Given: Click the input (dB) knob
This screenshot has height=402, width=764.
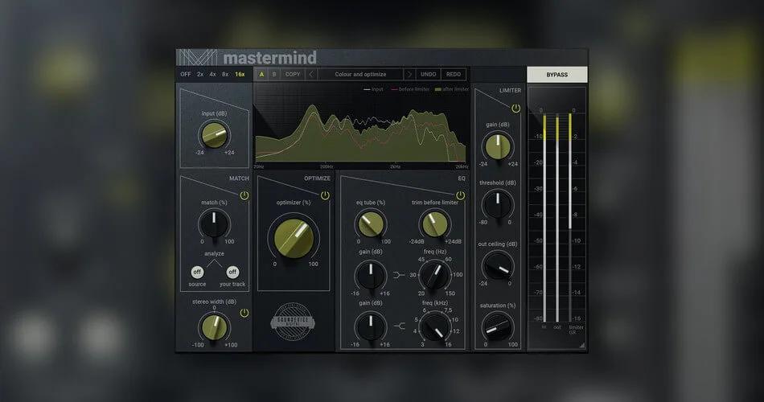Looking at the screenshot, I should [x=215, y=135].
